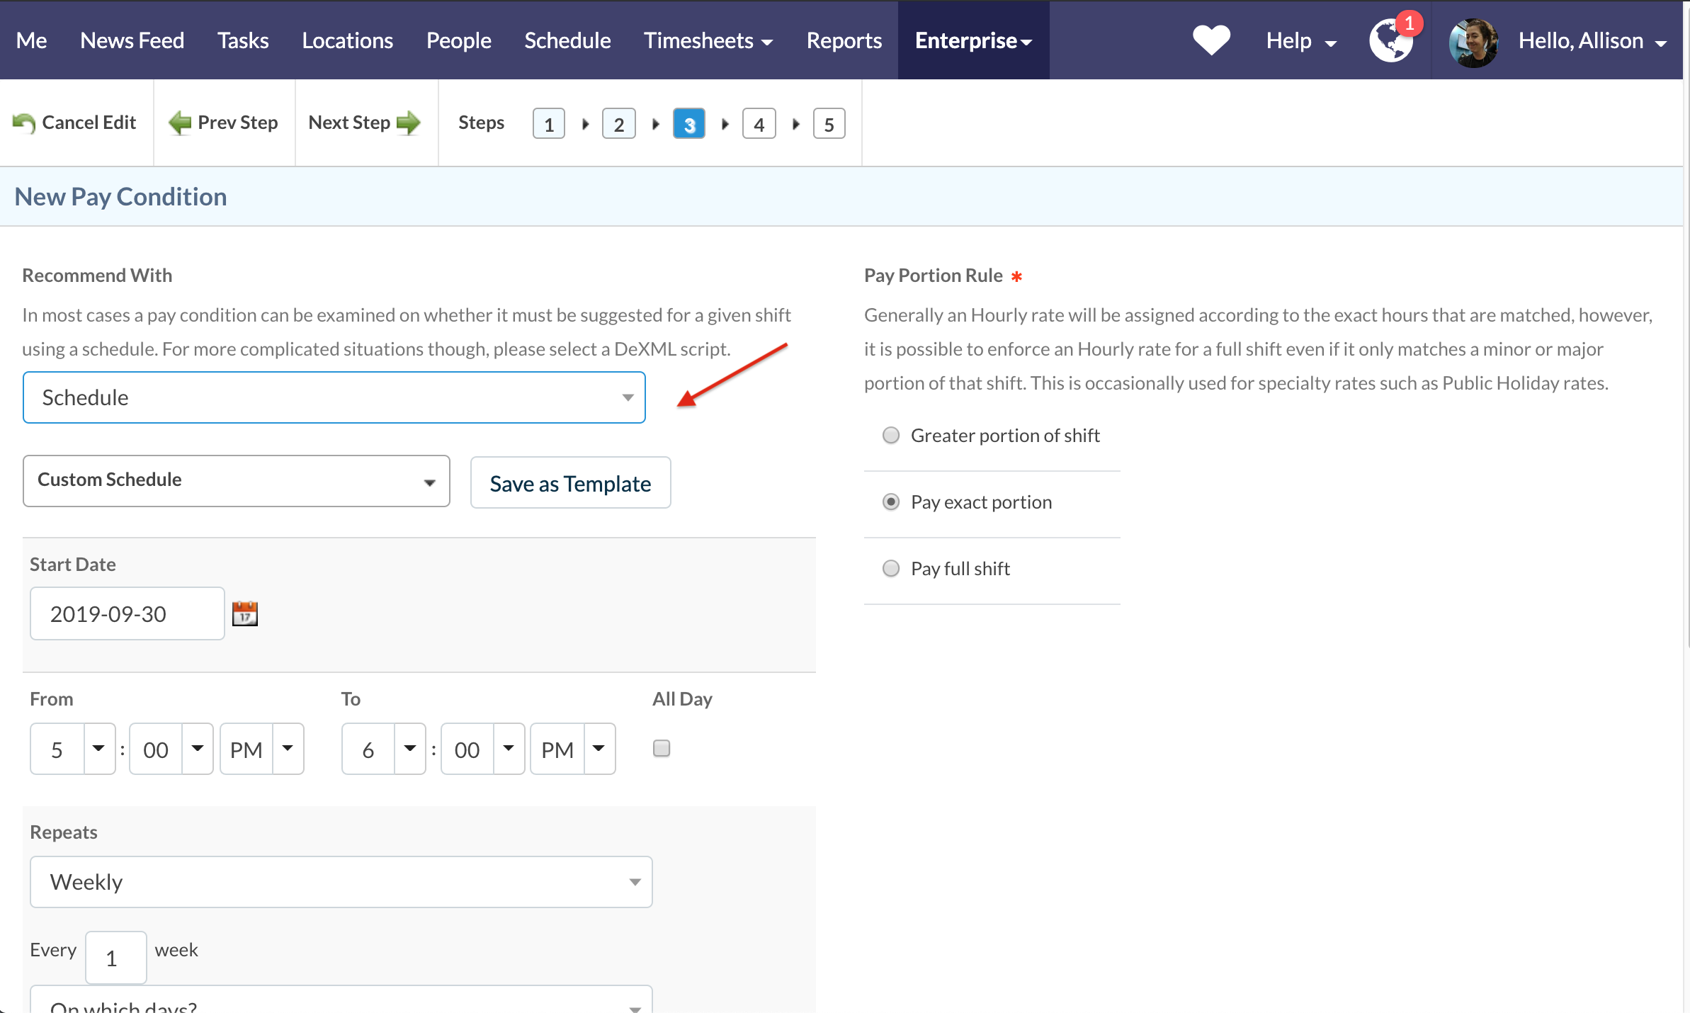Screen dimensions: 1690x1013
Task: Open the globe notifications icon
Action: (1391, 42)
